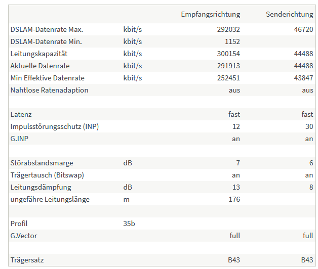Screen dimensions: 318x269
Task: Click the 46720 upstream max rate value
Action: tap(303, 29)
